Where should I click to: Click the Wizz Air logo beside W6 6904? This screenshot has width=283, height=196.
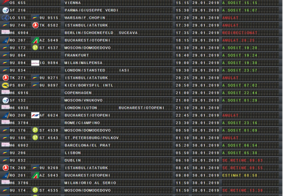click(x=5, y=32)
